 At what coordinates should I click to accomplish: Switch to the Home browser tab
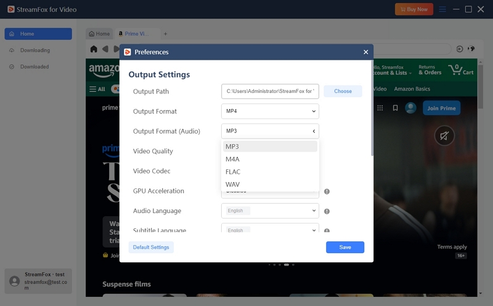click(99, 34)
